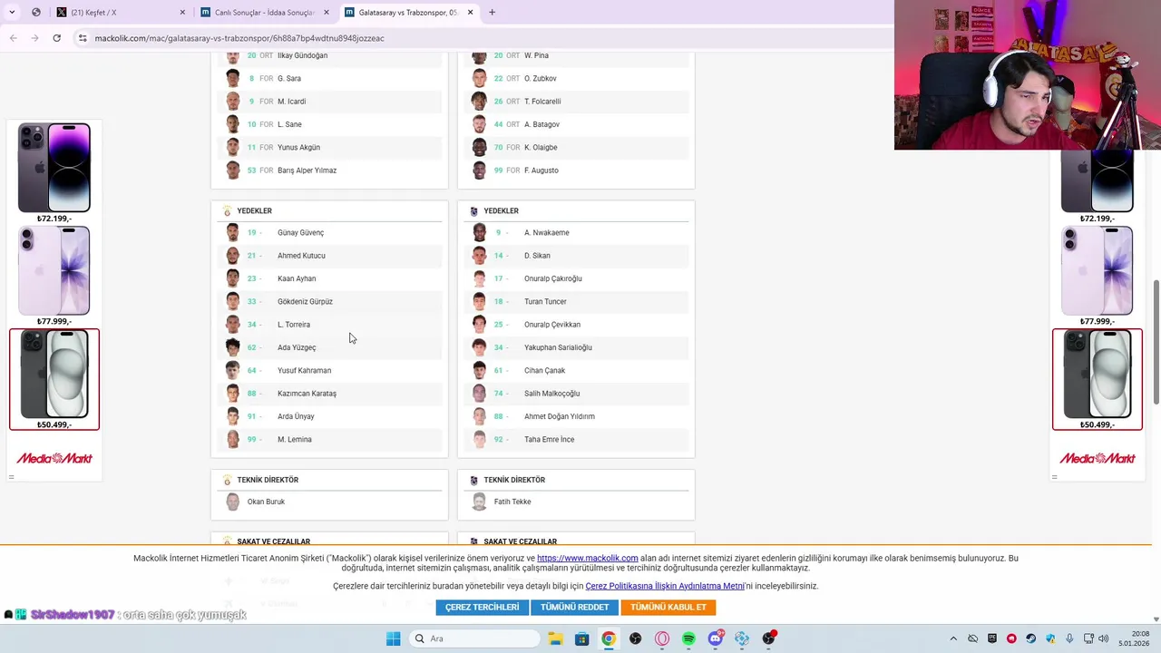Open Discord from the taskbar
The width and height of the screenshot is (1161, 653).
(716, 638)
